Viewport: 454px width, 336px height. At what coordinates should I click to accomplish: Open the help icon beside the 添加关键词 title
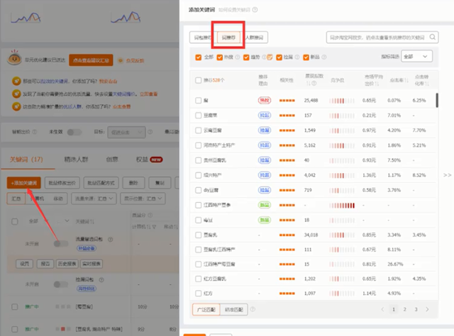(x=255, y=10)
